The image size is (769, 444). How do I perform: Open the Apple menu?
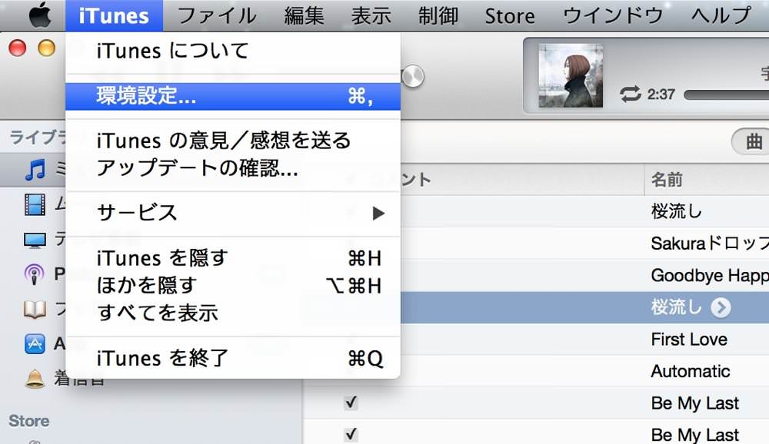40,15
